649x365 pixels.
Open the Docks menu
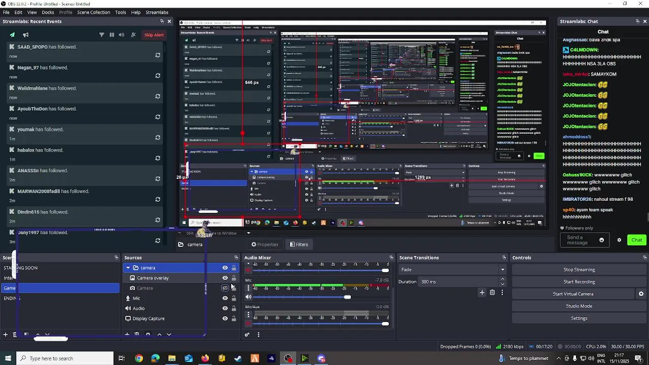[x=48, y=12]
